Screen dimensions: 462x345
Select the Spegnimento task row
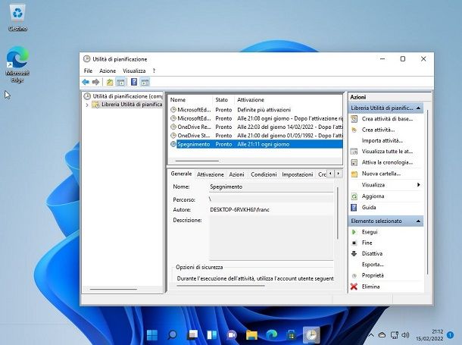pyautogui.click(x=256, y=145)
